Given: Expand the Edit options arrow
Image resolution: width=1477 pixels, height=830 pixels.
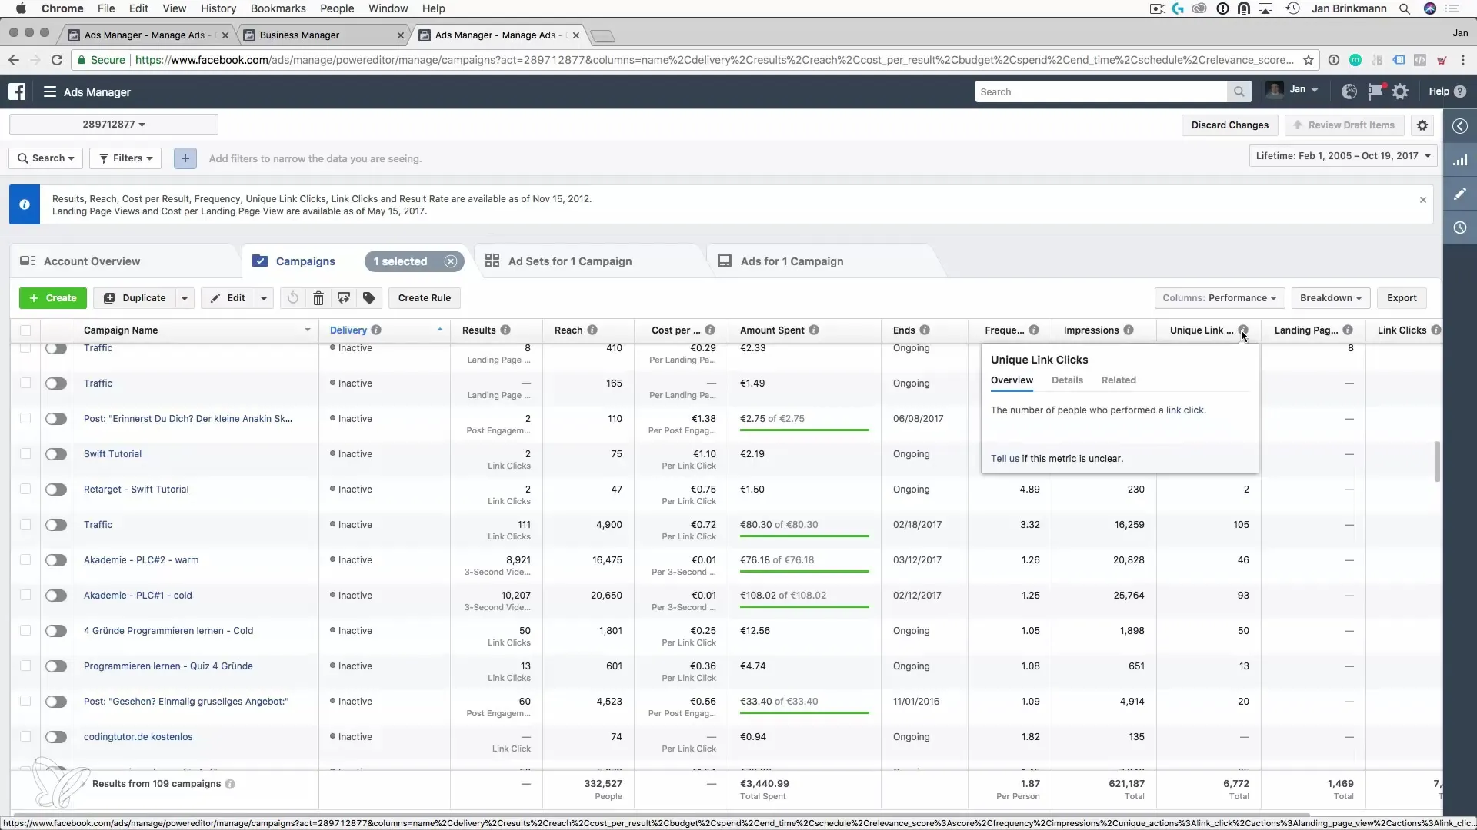Looking at the screenshot, I should point(264,298).
